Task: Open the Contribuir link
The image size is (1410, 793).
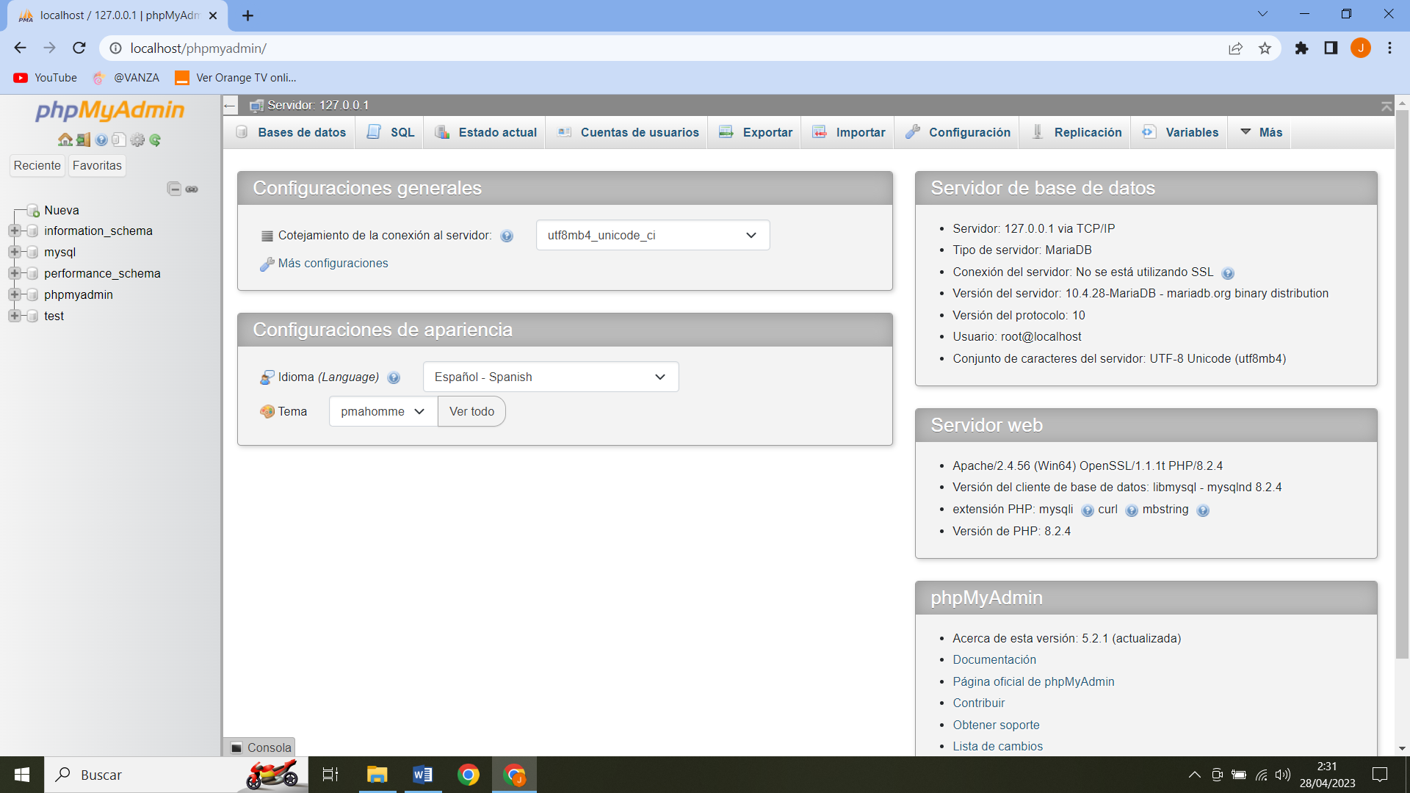Action: [978, 703]
